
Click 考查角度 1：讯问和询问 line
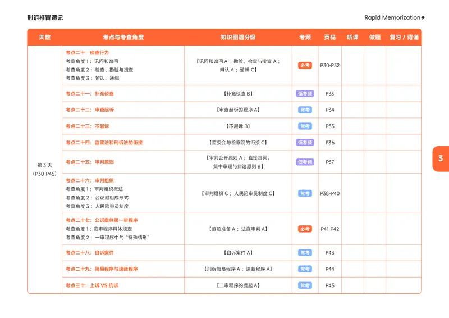tap(91, 61)
